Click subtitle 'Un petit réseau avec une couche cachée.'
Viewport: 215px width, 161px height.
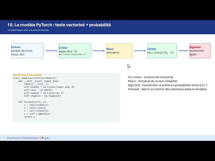28,30
